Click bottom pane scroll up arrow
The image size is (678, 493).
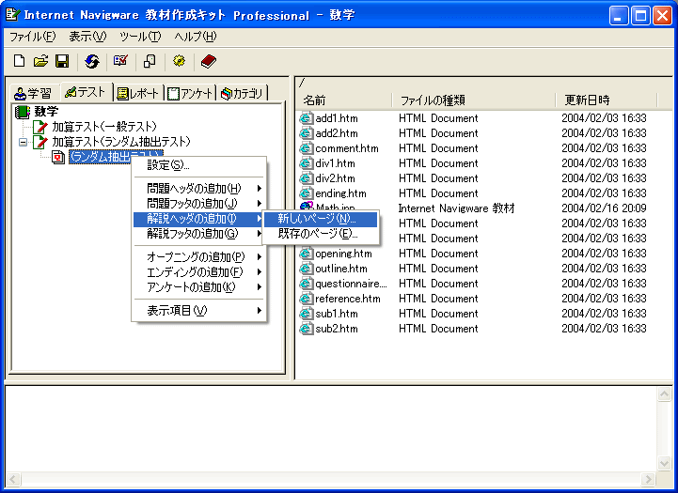click(x=664, y=393)
